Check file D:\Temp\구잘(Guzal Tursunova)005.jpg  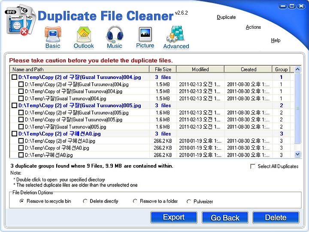point(21,127)
